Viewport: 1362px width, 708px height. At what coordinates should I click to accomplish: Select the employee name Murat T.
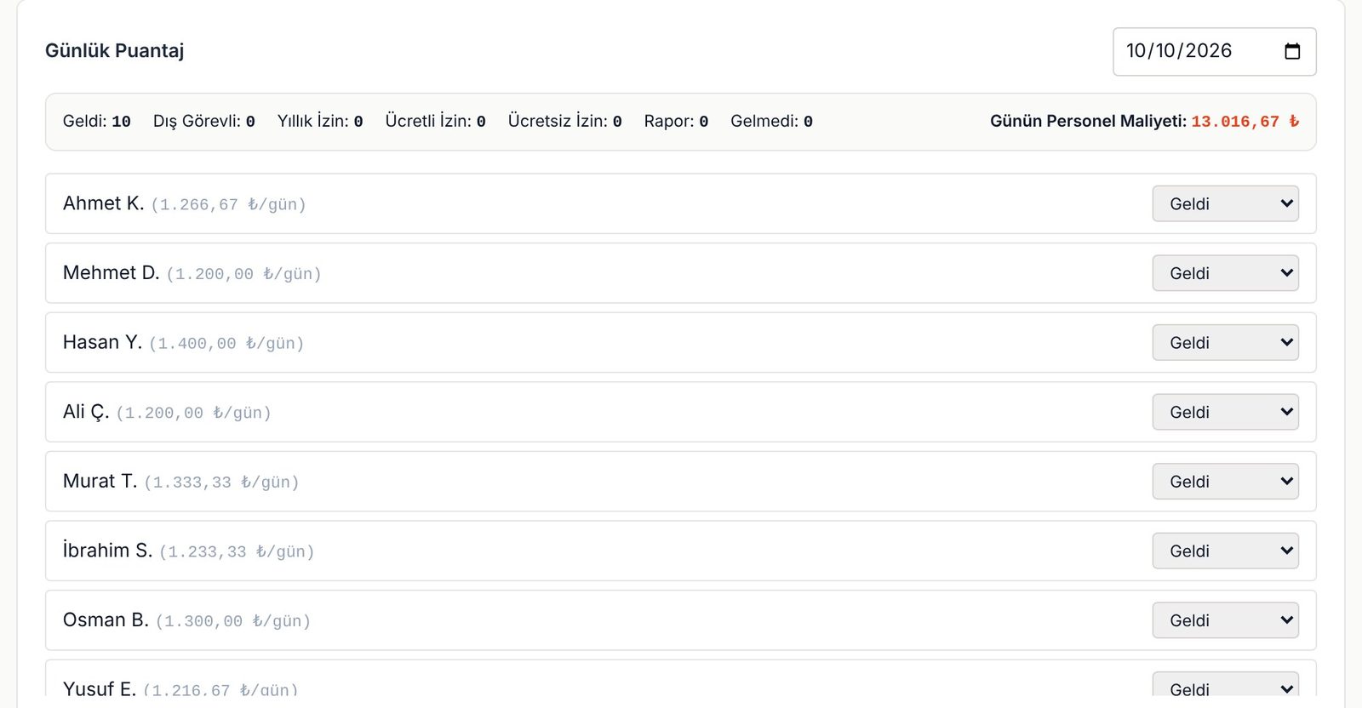(100, 482)
